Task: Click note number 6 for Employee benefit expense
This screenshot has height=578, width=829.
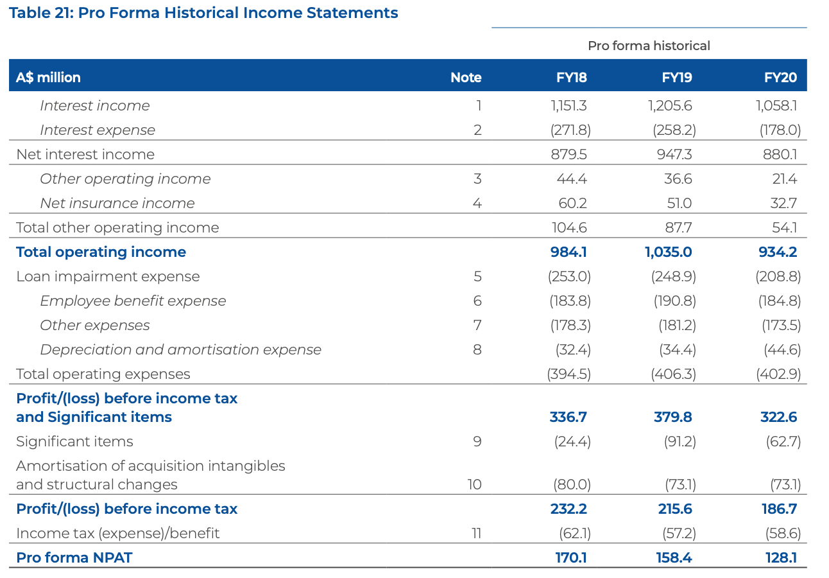Action: [x=477, y=301]
